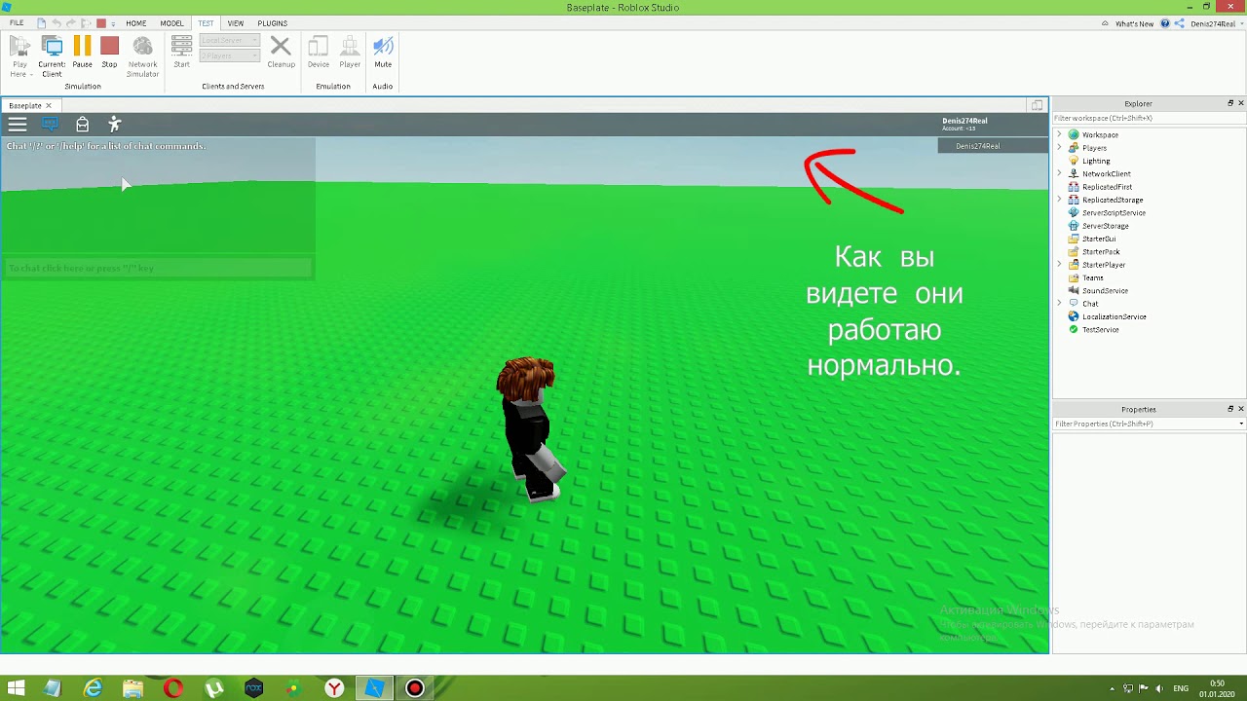Viewport: 1247px width, 701px height.
Task: Open Opera from the taskbar
Action: (173, 688)
